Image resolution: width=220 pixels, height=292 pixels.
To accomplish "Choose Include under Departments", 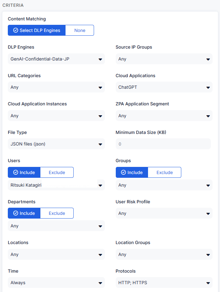I will tap(24, 213).
